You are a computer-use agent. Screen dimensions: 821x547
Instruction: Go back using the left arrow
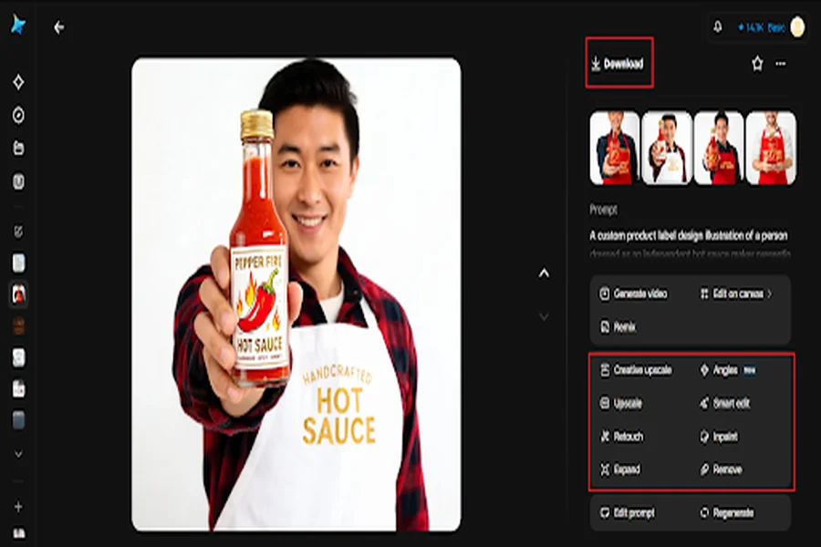tap(59, 27)
